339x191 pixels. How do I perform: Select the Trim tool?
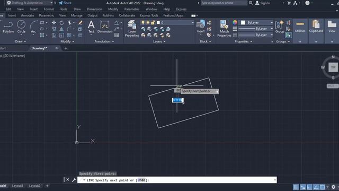coord(69,22)
